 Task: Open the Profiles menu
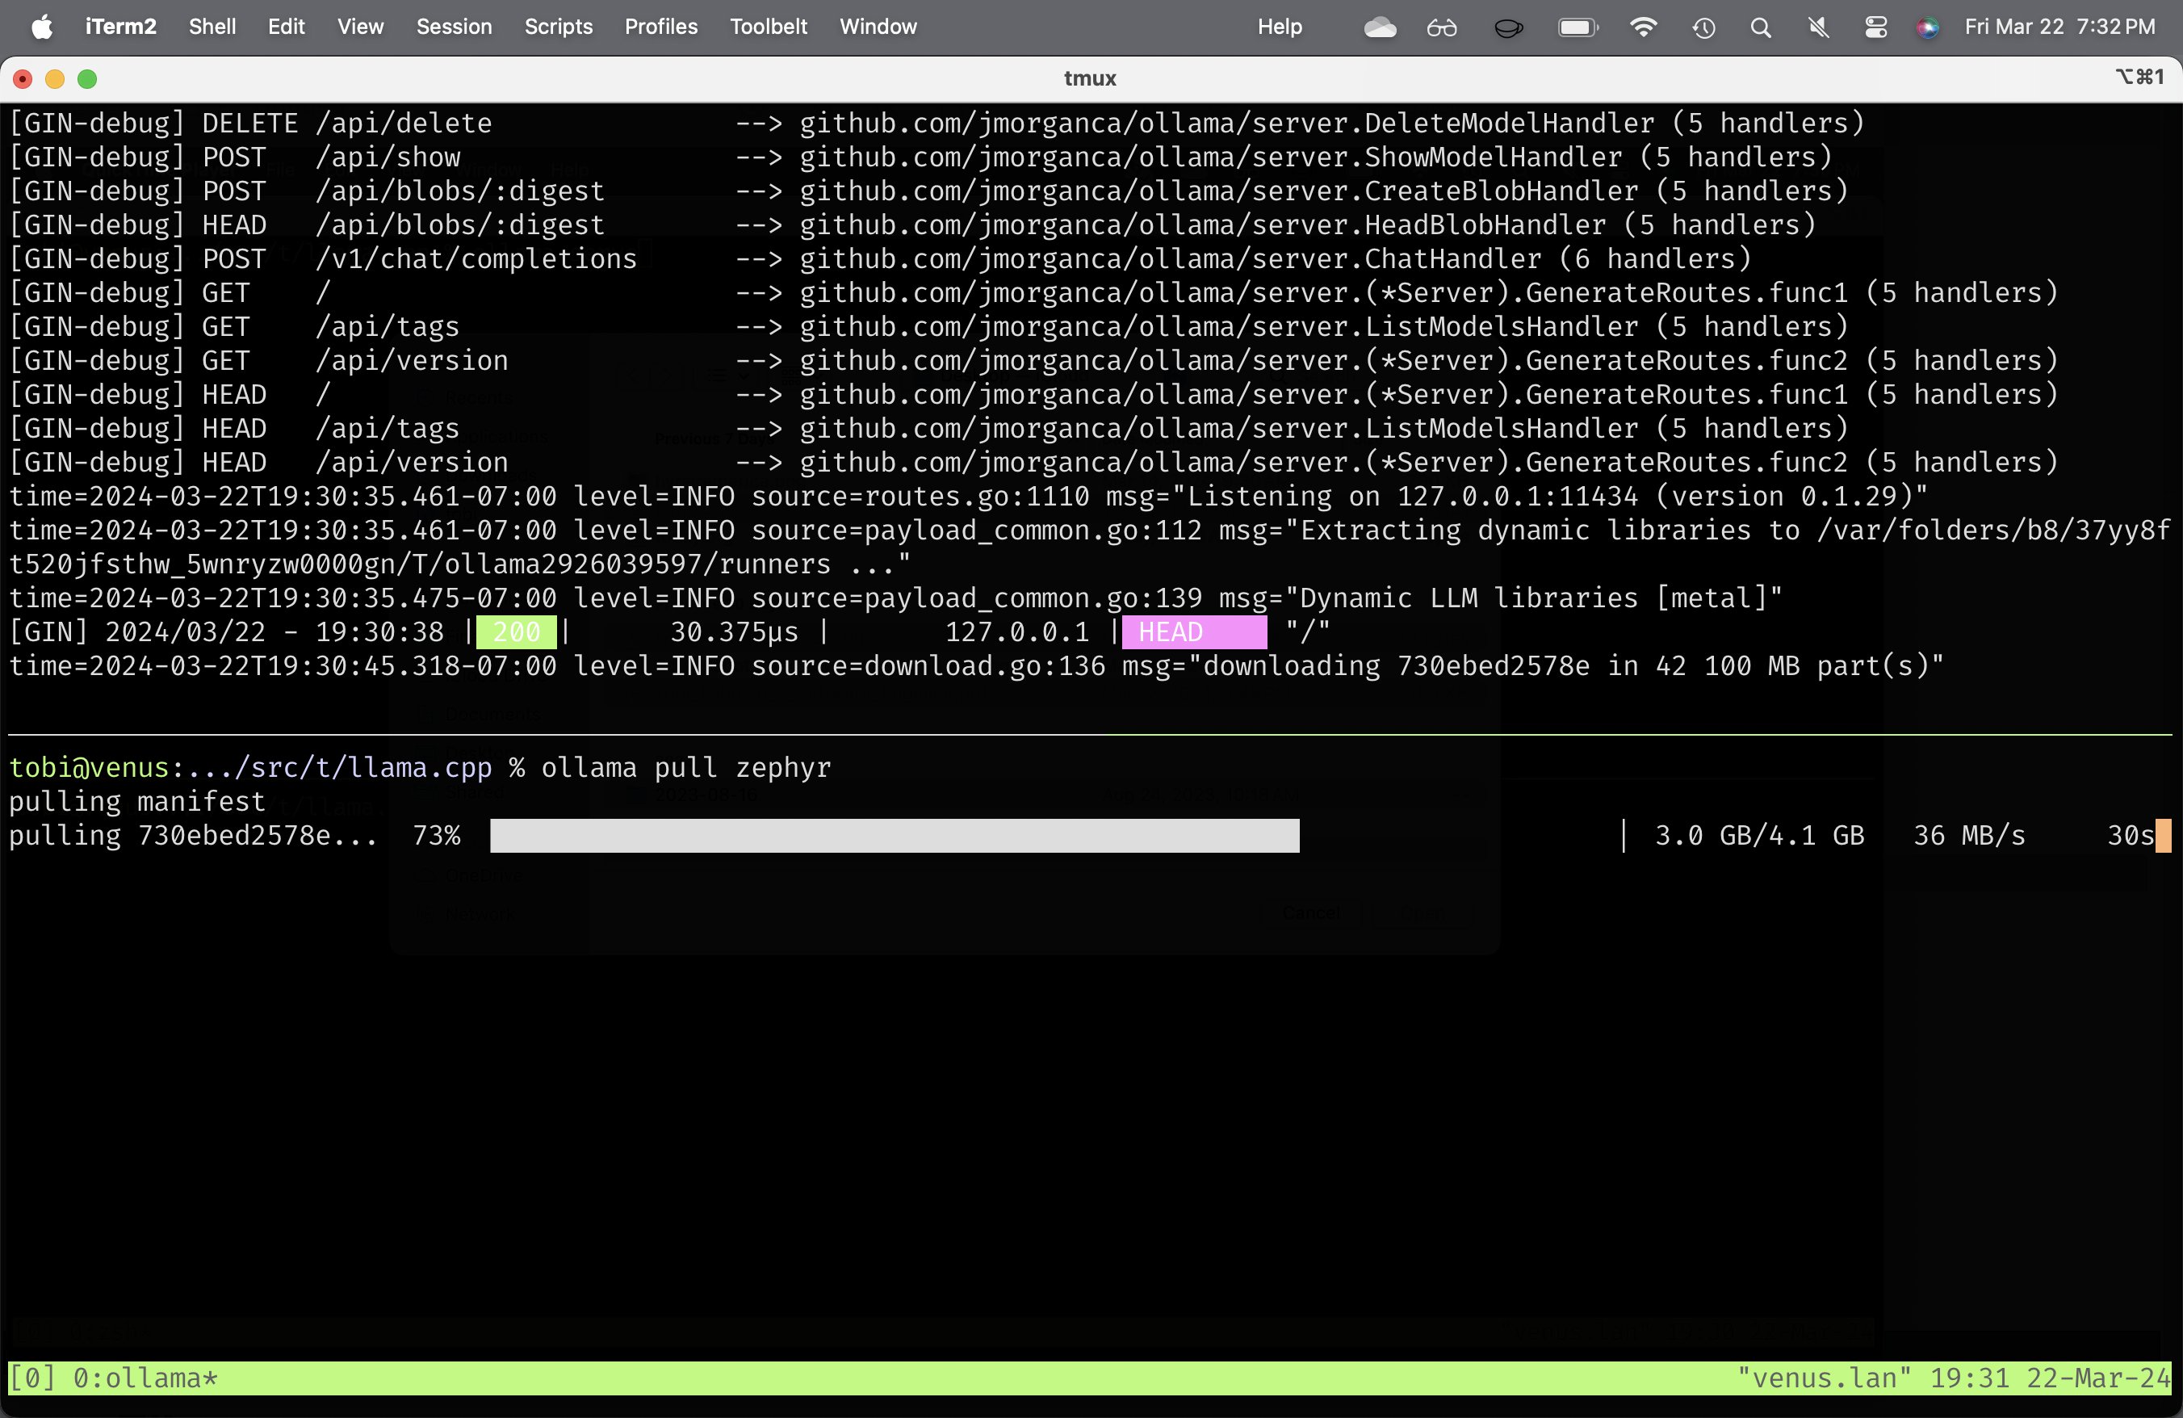point(660,27)
